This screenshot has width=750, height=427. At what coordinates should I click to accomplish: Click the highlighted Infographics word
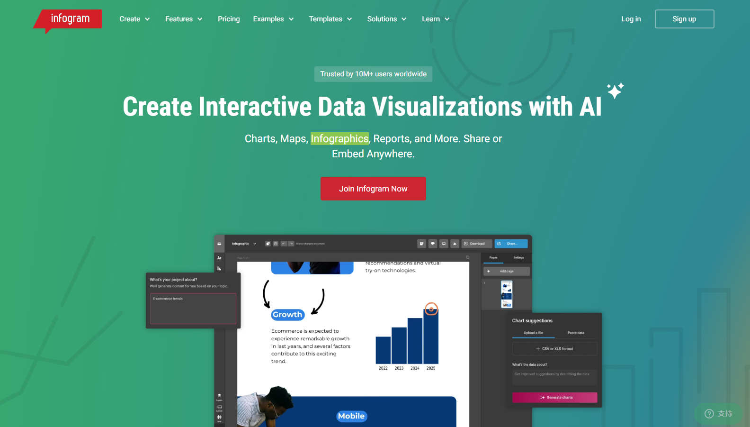pos(339,138)
